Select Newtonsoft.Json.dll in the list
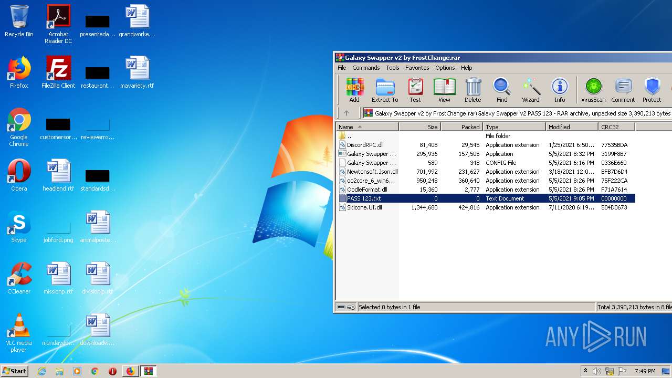 [486, 172]
